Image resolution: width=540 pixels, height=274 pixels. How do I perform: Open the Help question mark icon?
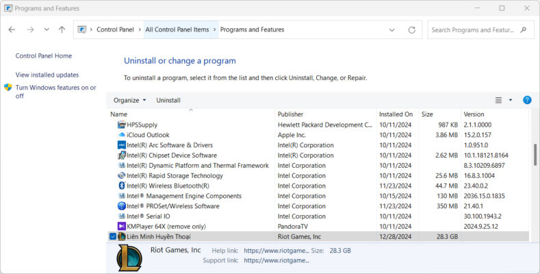pyautogui.click(x=527, y=100)
